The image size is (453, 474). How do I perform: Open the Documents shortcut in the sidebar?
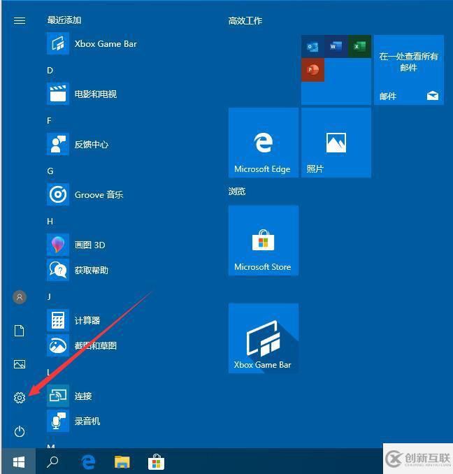click(20, 331)
